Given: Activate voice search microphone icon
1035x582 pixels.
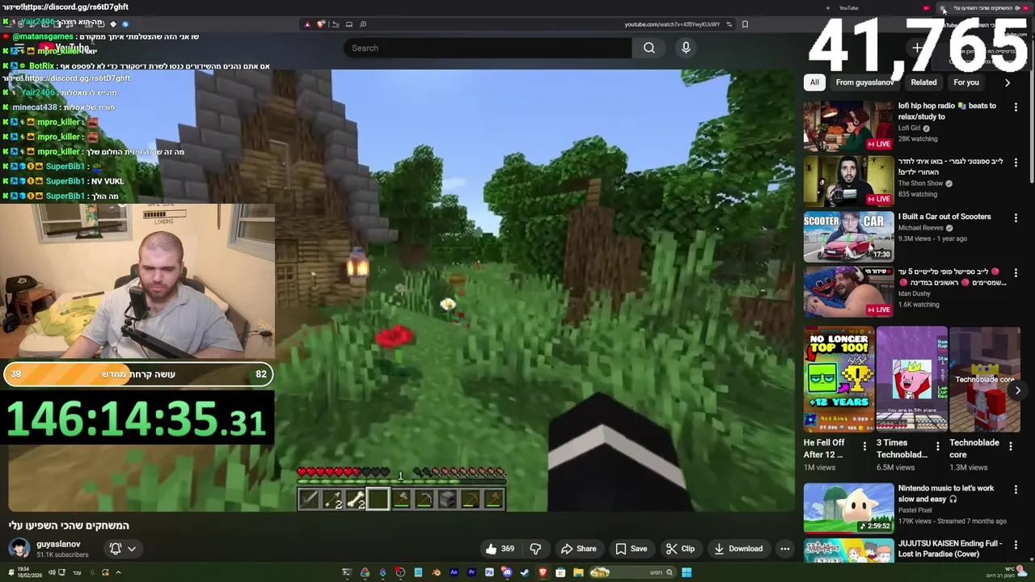Looking at the screenshot, I should point(686,48).
